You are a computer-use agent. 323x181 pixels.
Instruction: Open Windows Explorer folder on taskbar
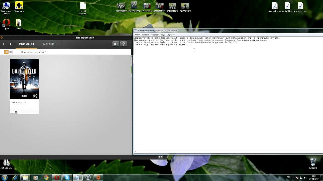pos(25,178)
